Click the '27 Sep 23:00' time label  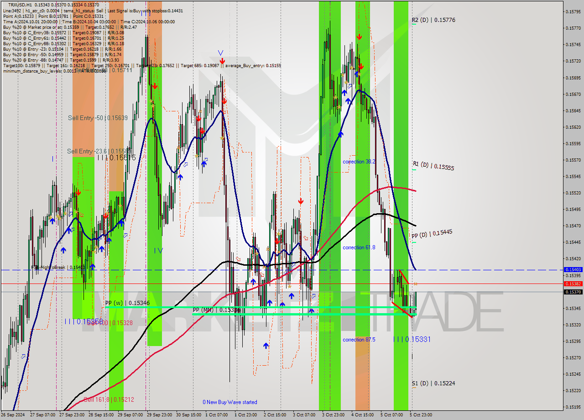coord(71,415)
